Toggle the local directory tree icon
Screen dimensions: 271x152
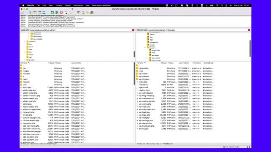35,13
